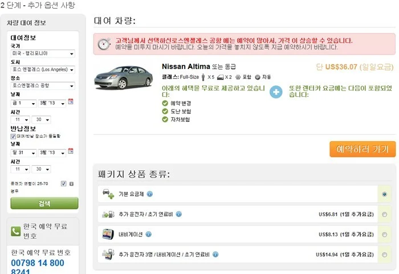399x274 pixels.
Task: Expand the 로스앤젤레스 공항 location dropdown
Action: click(43, 85)
